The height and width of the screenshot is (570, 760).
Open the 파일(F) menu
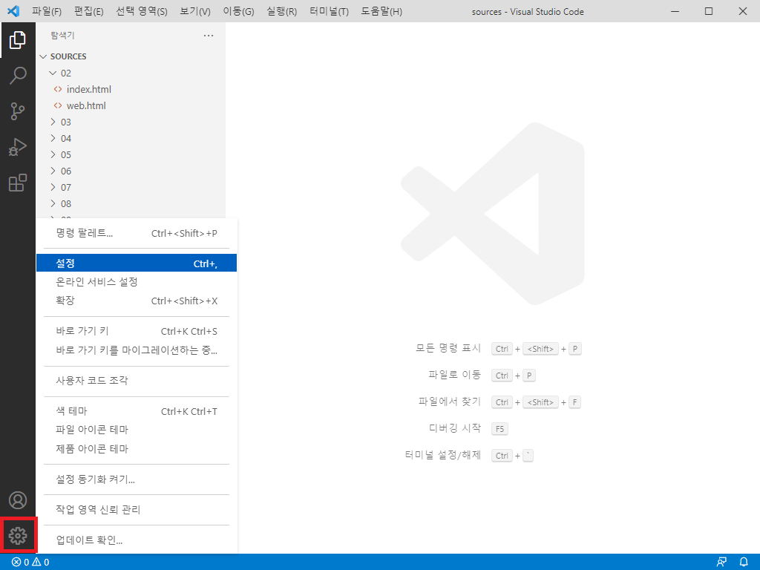coord(47,11)
